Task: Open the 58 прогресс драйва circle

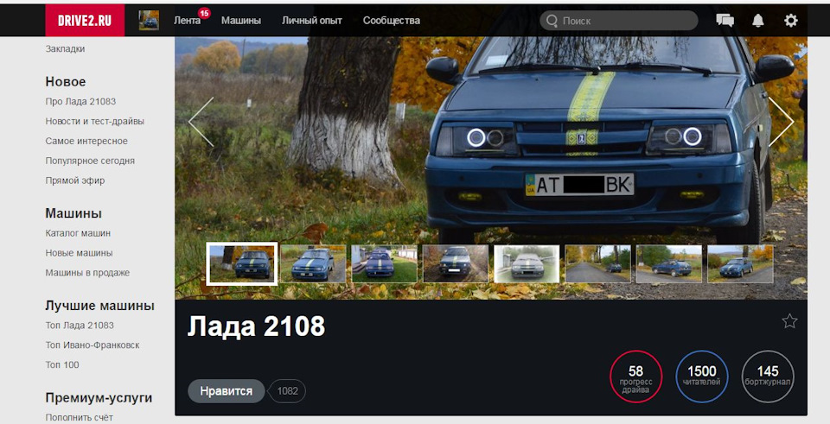Action: [635, 377]
